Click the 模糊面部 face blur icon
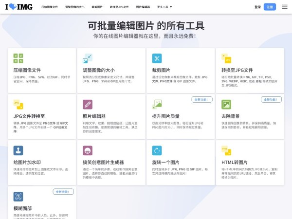 click(x=18, y=197)
